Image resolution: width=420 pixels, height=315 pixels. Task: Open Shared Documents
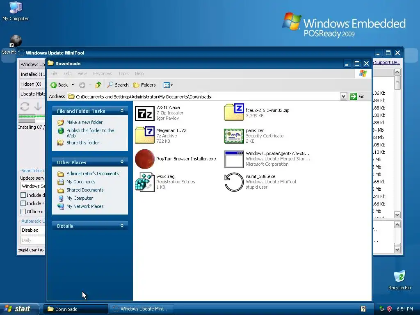[85, 190]
